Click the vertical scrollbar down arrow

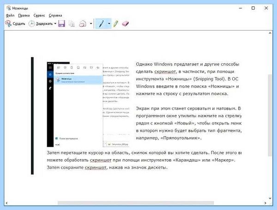(x=270, y=198)
